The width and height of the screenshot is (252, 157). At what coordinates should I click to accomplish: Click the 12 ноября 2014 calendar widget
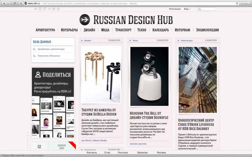pos(53,146)
